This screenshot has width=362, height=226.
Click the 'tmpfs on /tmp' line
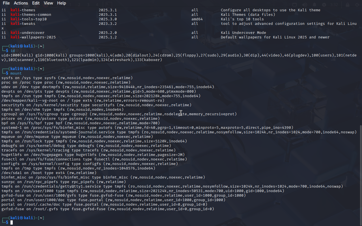pyautogui.click(x=78, y=168)
